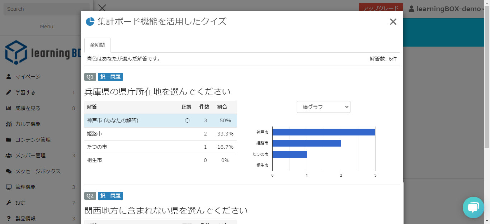Select the 全期間 tab
This screenshot has width=490, height=224.
click(98, 45)
